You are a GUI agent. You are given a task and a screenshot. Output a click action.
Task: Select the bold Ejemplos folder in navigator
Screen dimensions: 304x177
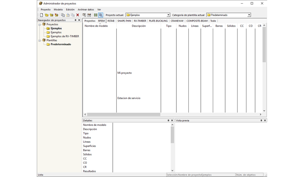pyautogui.click(x=56, y=28)
